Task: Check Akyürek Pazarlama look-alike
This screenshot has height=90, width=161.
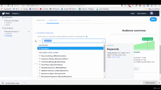Action: click(x=40, y=70)
